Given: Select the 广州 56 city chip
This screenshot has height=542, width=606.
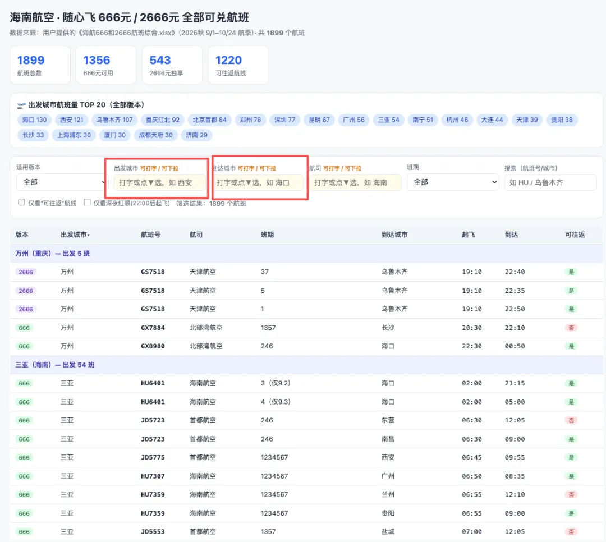Looking at the screenshot, I should click(353, 120).
